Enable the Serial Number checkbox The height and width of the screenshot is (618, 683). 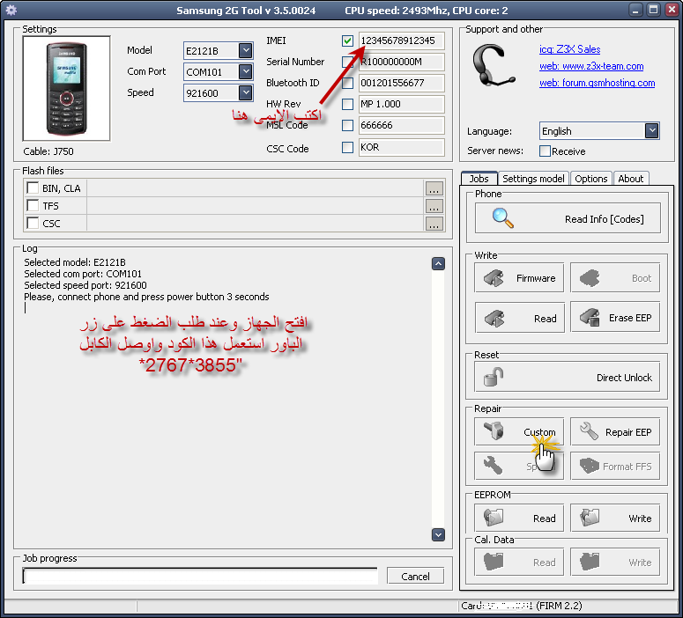347,62
